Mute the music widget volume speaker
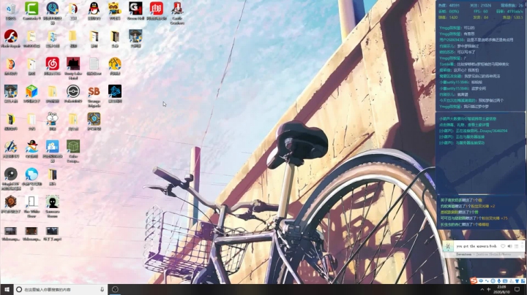Viewport: 527px width, 295px height. (x=510, y=246)
